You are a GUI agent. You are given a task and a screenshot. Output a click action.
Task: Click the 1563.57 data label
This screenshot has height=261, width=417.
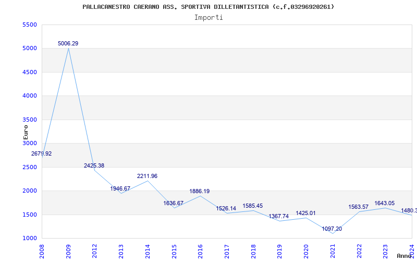[x=359, y=207]
